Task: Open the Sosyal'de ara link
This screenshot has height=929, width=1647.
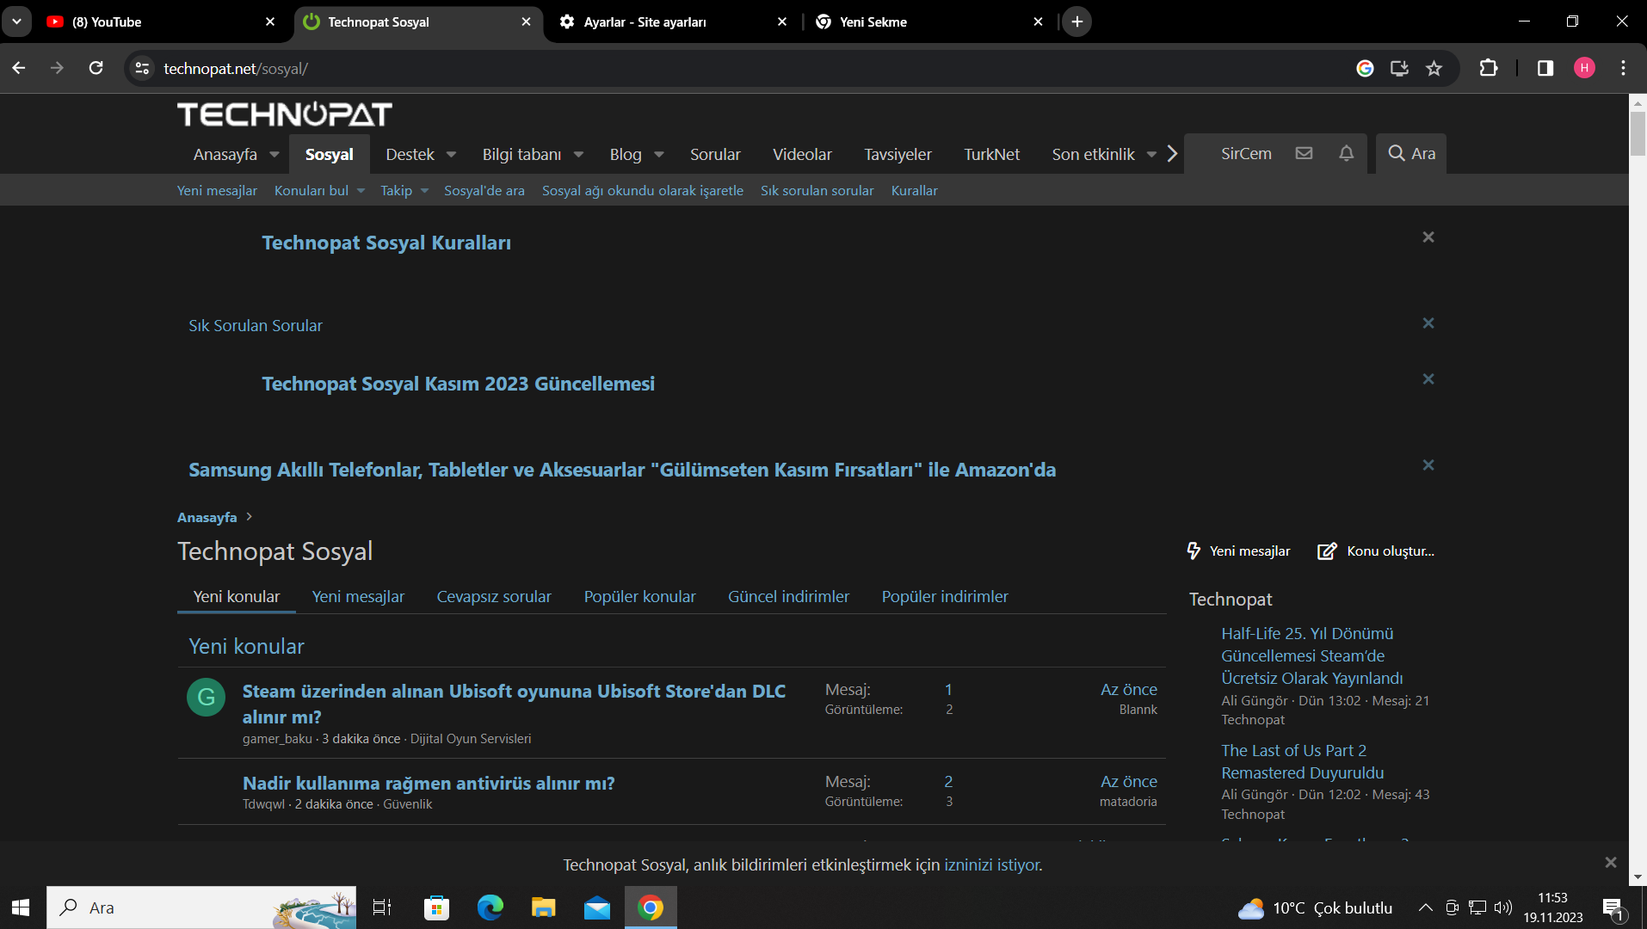Action: tap(484, 190)
